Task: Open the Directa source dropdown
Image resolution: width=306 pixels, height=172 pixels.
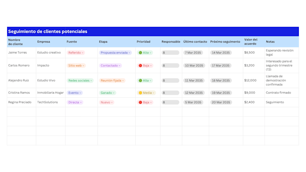Action: point(75,102)
